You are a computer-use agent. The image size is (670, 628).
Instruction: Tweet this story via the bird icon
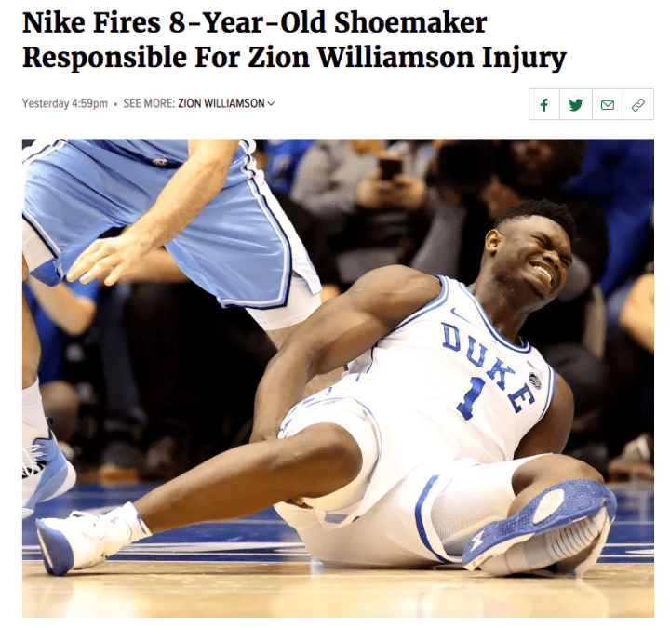click(576, 104)
